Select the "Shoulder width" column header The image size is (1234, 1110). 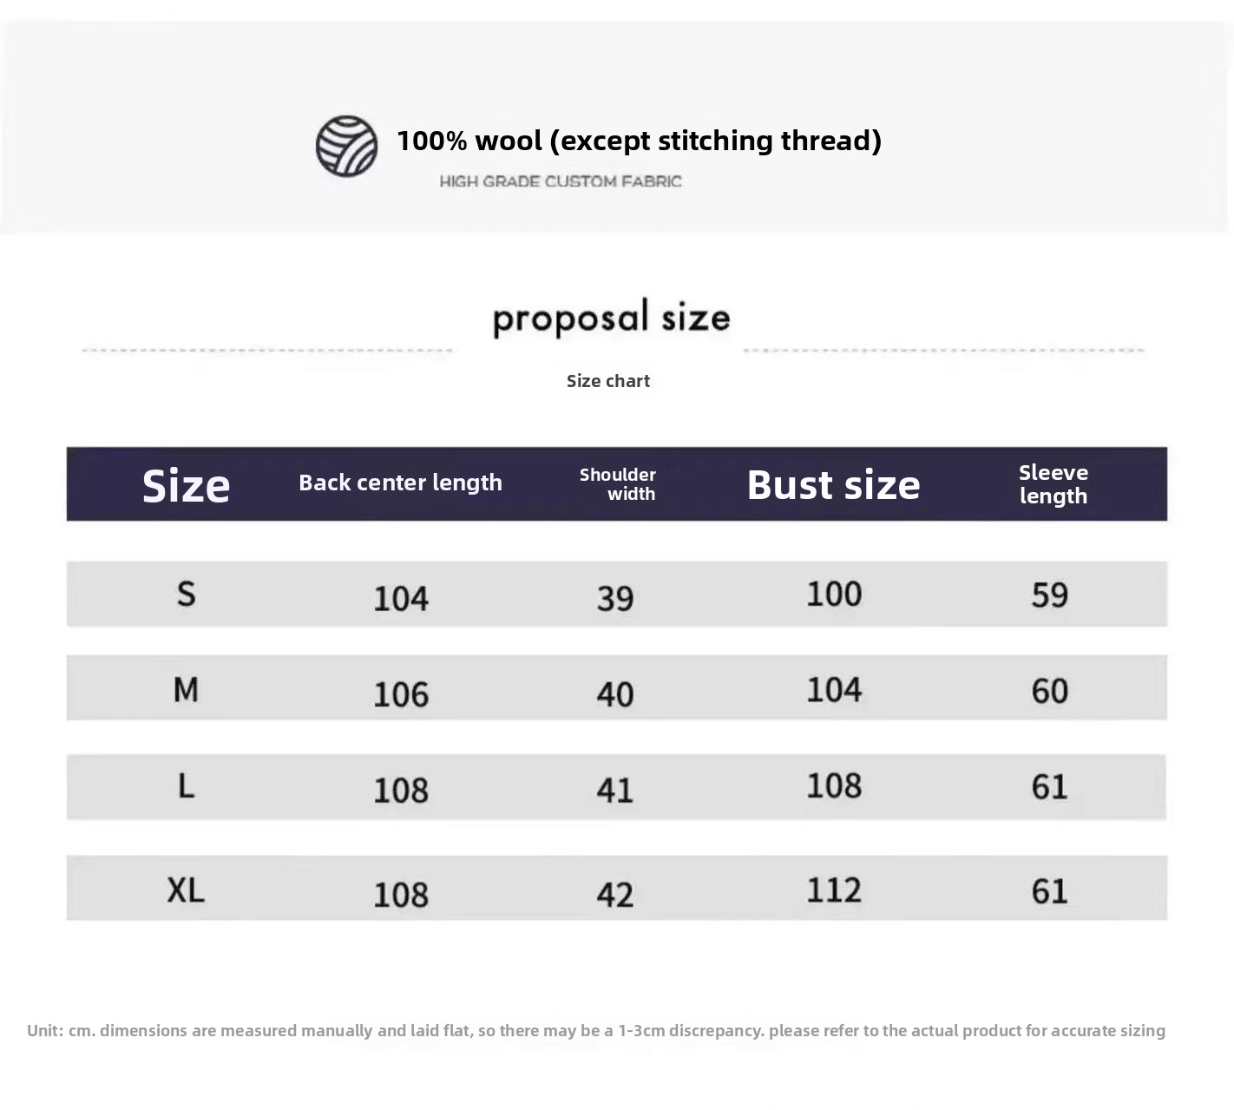click(618, 484)
